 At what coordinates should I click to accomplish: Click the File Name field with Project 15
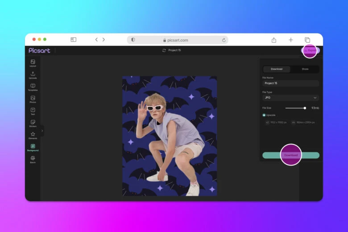point(290,83)
